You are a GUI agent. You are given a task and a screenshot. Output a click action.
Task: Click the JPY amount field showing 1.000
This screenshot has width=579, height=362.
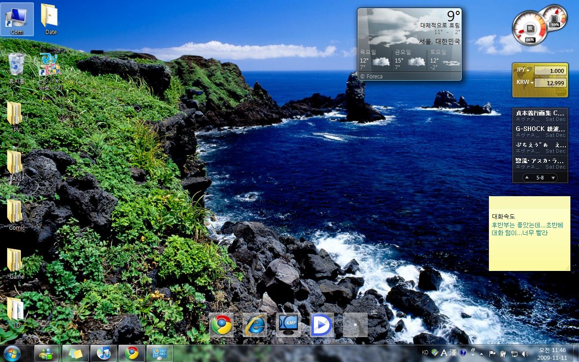coord(550,71)
